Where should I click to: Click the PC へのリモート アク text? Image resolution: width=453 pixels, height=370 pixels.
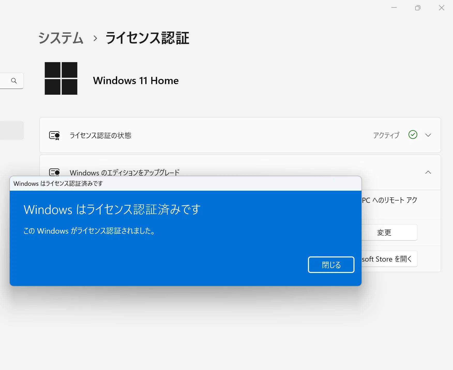click(x=390, y=200)
